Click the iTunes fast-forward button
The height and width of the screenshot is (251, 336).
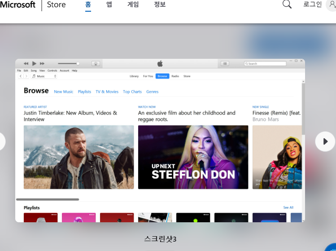pyautogui.click(x=42, y=63)
